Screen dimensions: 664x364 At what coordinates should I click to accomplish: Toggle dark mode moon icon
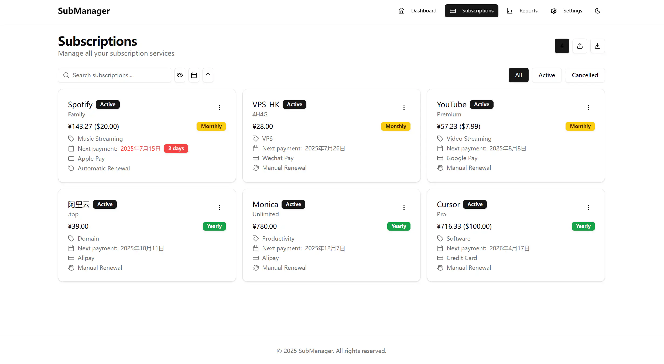(x=597, y=11)
